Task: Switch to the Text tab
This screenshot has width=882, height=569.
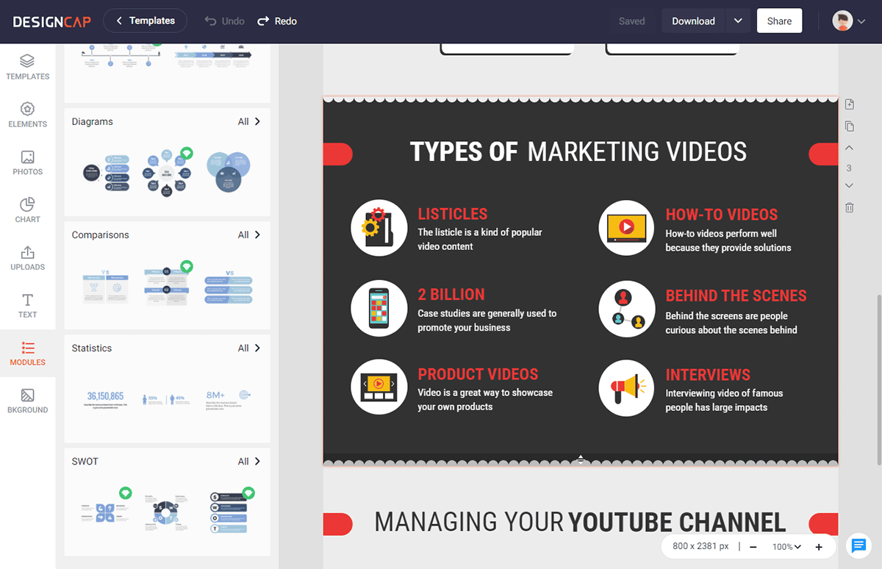Action: pyautogui.click(x=27, y=305)
